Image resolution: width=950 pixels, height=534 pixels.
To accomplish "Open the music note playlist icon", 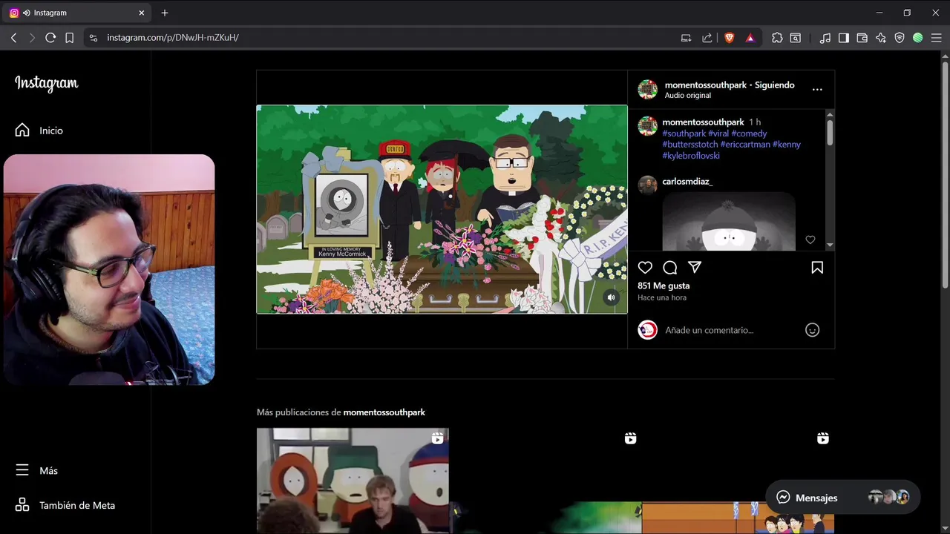I will 825,38.
